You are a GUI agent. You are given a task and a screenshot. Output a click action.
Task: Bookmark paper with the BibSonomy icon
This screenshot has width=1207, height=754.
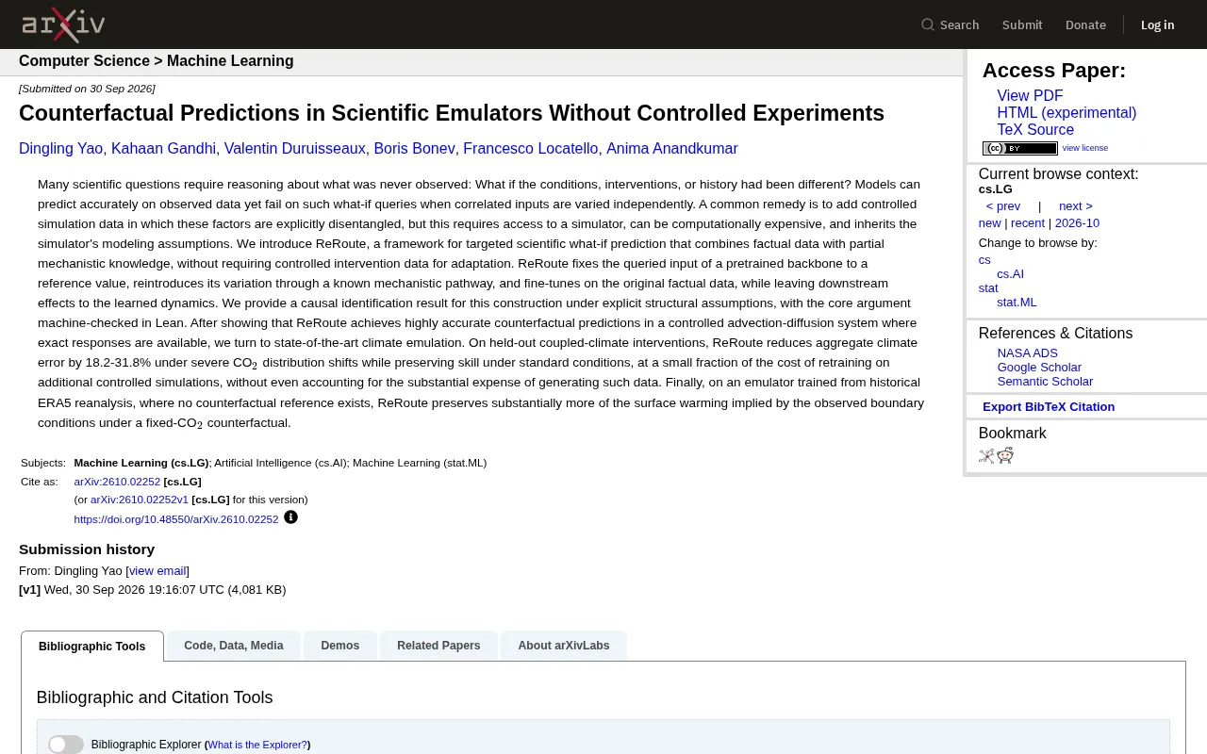point(986,456)
